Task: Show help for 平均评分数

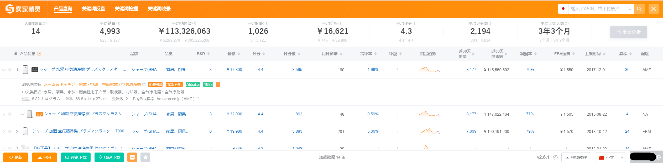Action: point(491,23)
